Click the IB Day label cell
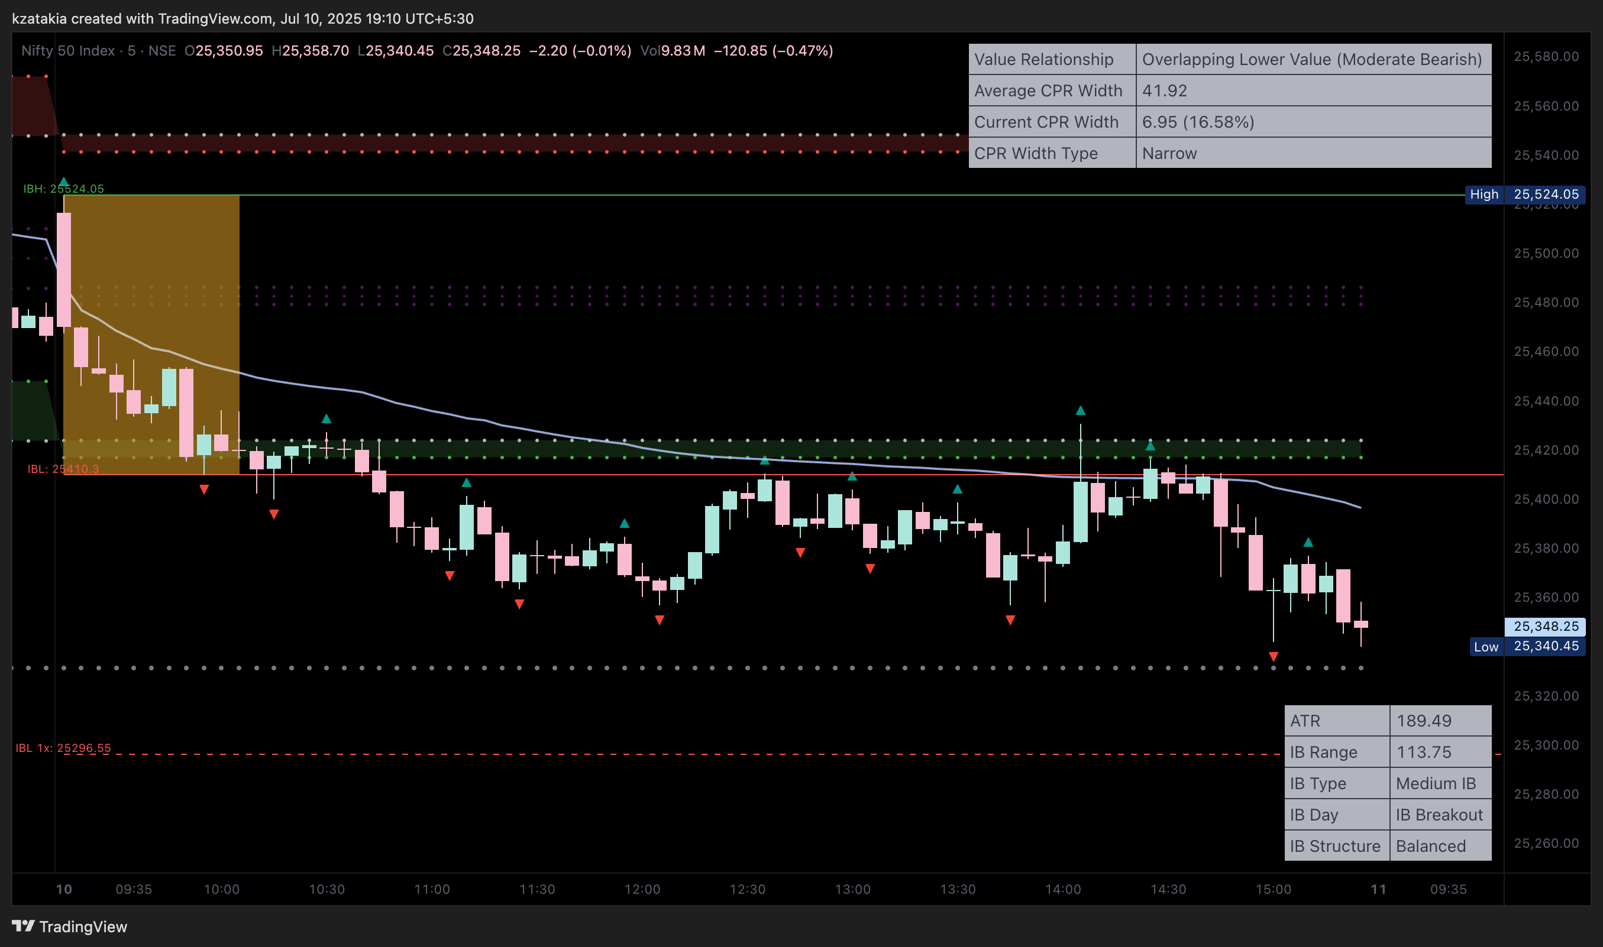The width and height of the screenshot is (1603, 947). point(1337,814)
